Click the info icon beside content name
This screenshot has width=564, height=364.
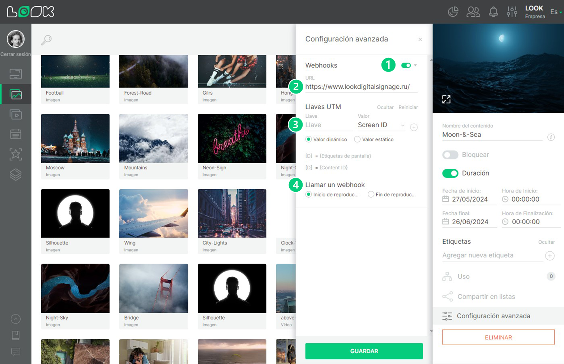click(551, 137)
